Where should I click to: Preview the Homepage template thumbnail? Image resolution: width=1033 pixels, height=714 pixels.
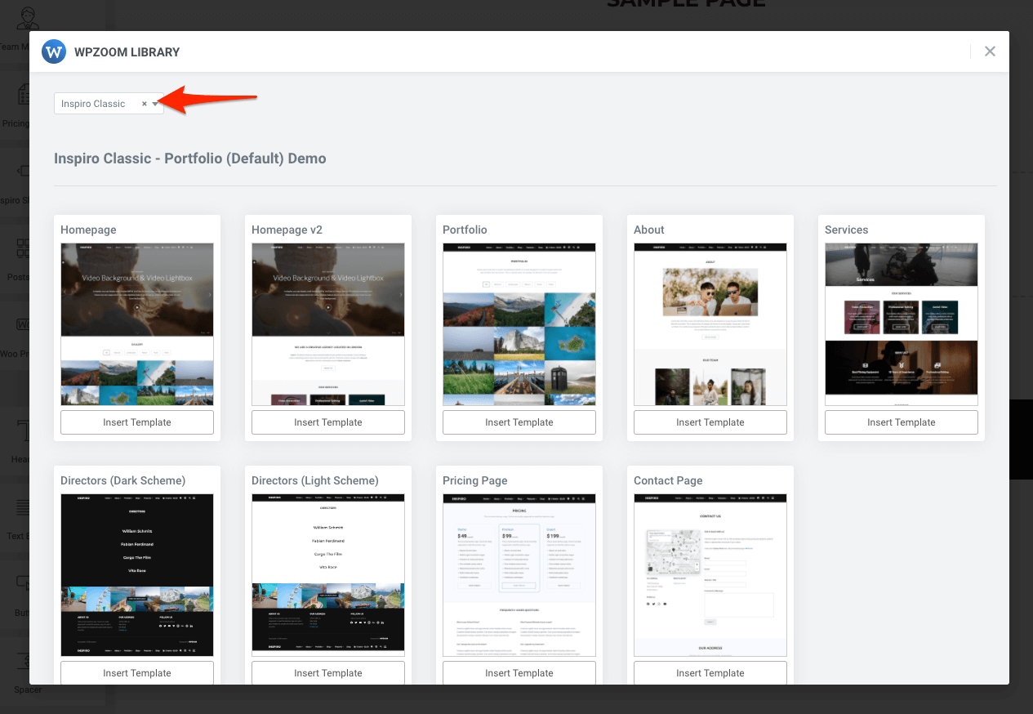137,324
